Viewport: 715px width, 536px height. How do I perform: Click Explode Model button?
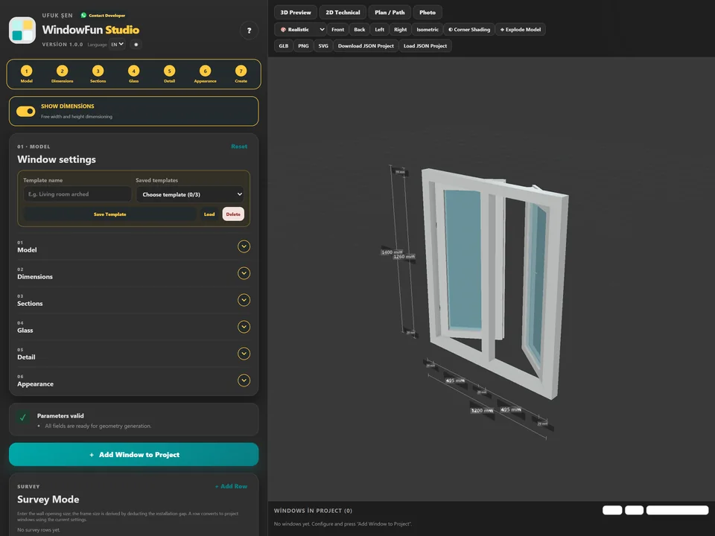tap(521, 30)
